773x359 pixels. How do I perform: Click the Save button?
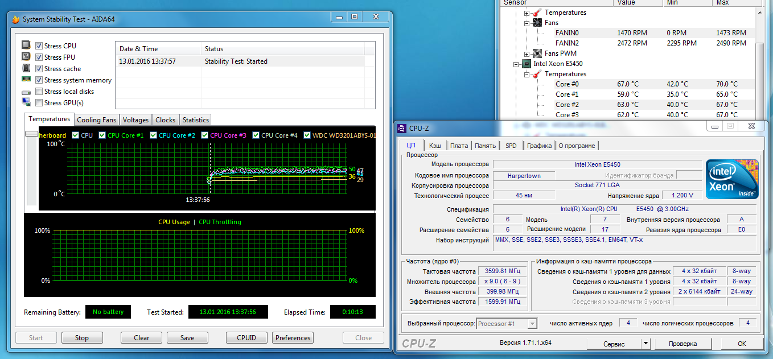point(187,338)
